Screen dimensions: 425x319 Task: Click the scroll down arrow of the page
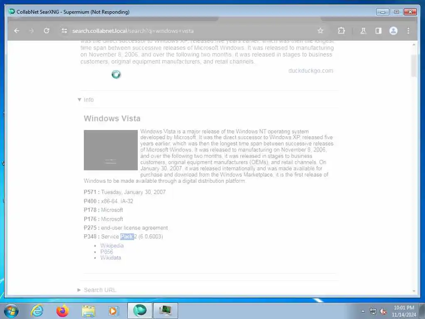click(414, 291)
